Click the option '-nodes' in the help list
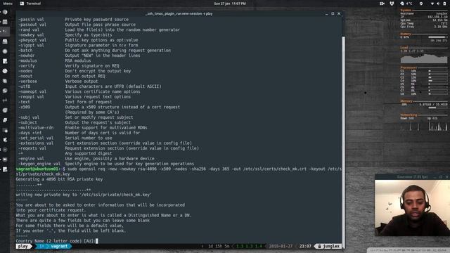The image size is (450, 253). tap(25, 71)
